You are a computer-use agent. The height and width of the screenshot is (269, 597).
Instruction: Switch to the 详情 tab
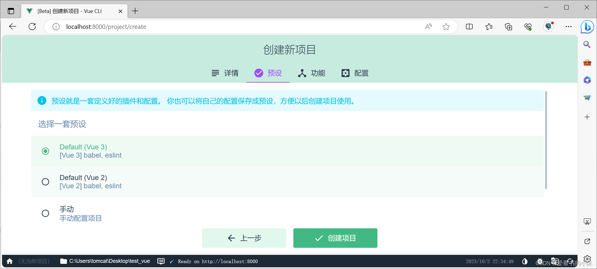(x=225, y=73)
